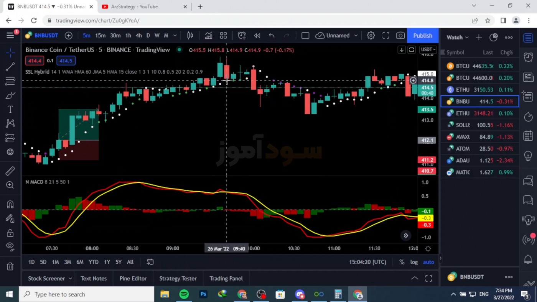Select the 5m timeframe
This screenshot has width=537, height=302.
87,36
